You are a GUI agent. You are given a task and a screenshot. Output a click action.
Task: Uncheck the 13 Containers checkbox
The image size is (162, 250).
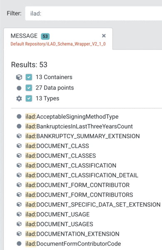tap(29, 77)
